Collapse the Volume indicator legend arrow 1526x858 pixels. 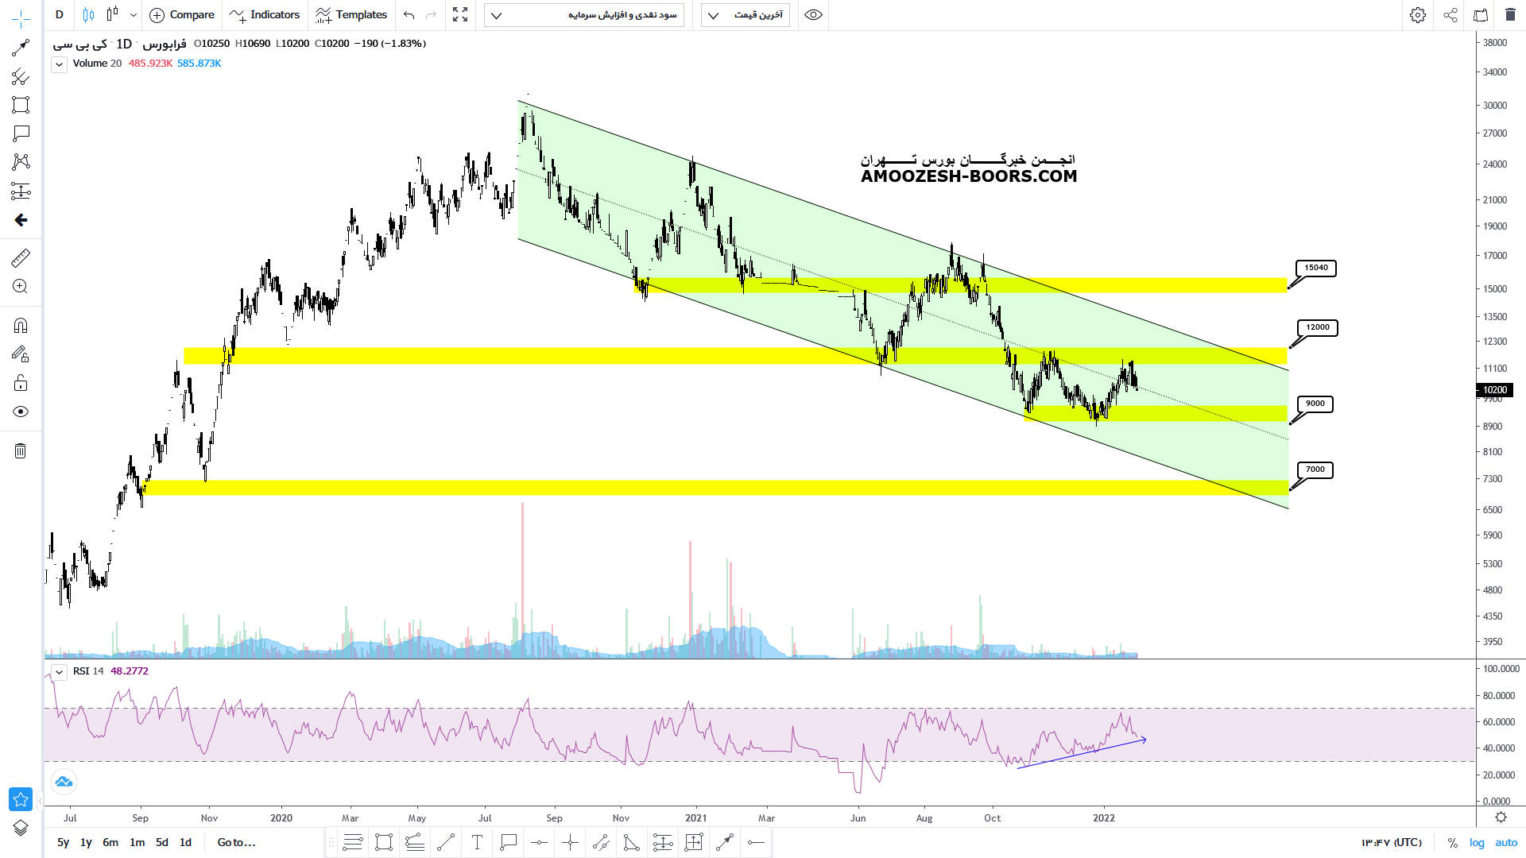(60, 64)
